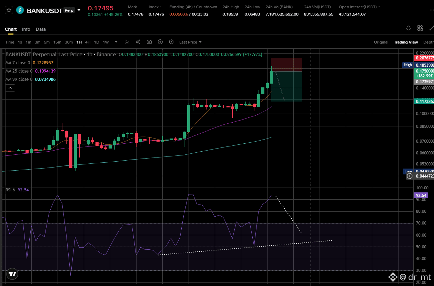Click the last price 0.17495 in header
The image size is (434, 286).
pos(100,8)
